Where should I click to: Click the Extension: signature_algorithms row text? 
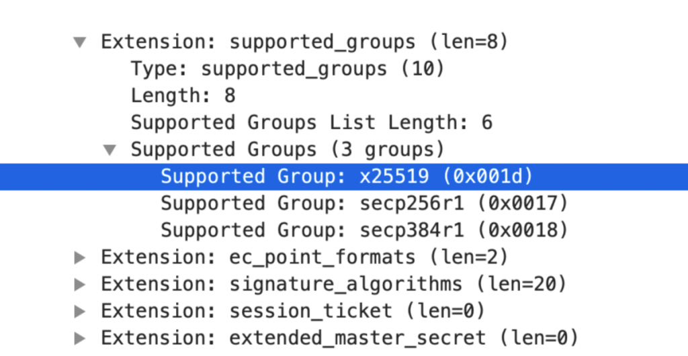tap(334, 284)
